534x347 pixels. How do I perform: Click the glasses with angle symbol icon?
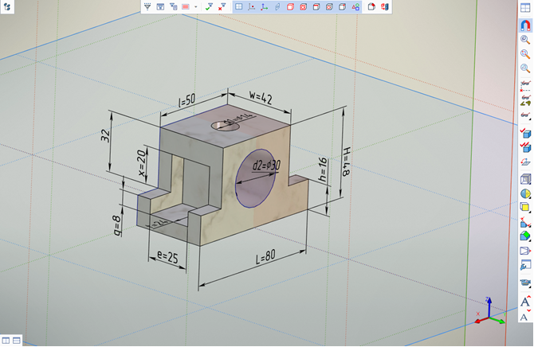pos(525,100)
